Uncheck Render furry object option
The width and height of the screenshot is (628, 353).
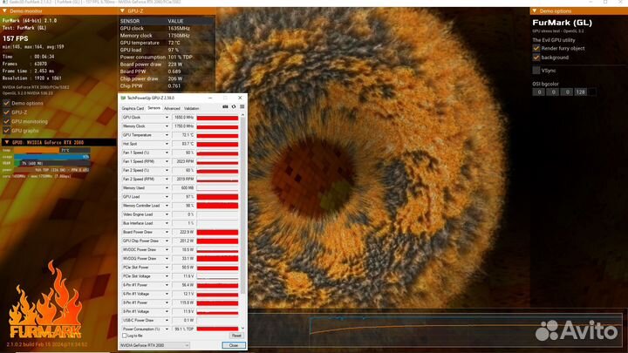(x=536, y=48)
